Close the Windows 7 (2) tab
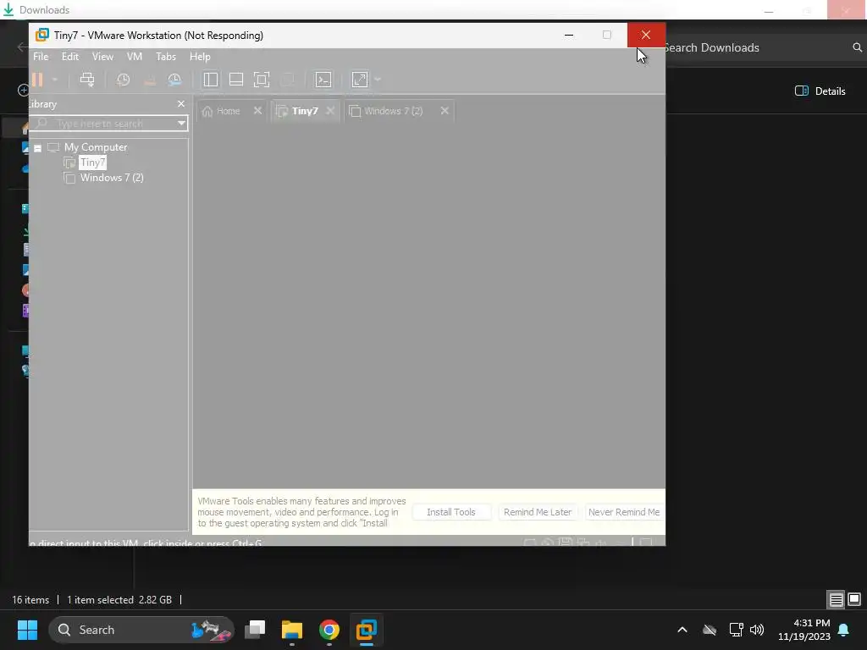The image size is (867, 650). tap(445, 111)
